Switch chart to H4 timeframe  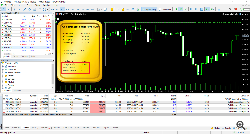(x=78, y=9)
